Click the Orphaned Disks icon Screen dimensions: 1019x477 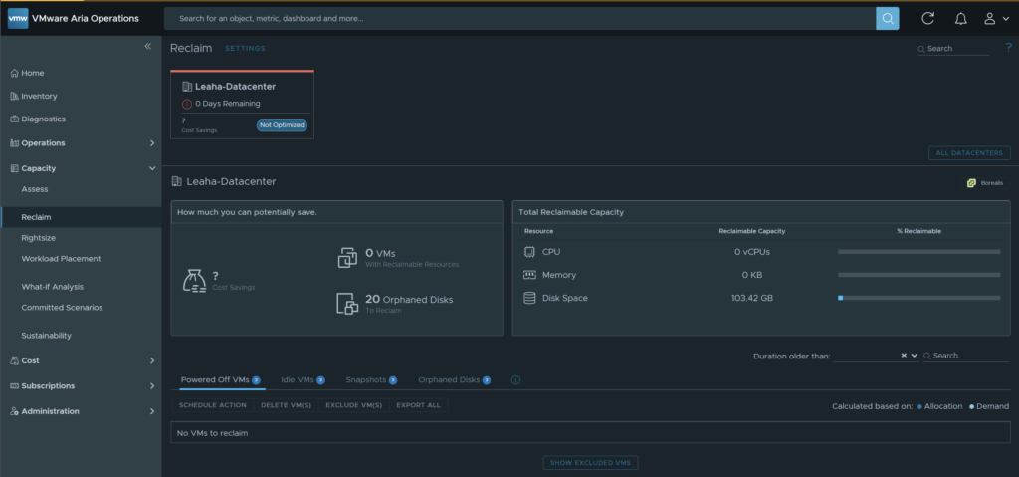pyautogui.click(x=347, y=304)
